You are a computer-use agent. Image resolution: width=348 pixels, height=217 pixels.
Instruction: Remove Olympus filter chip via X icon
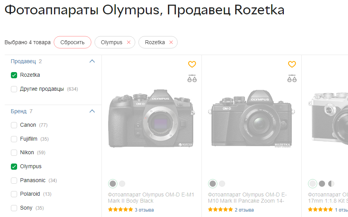click(129, 42)
